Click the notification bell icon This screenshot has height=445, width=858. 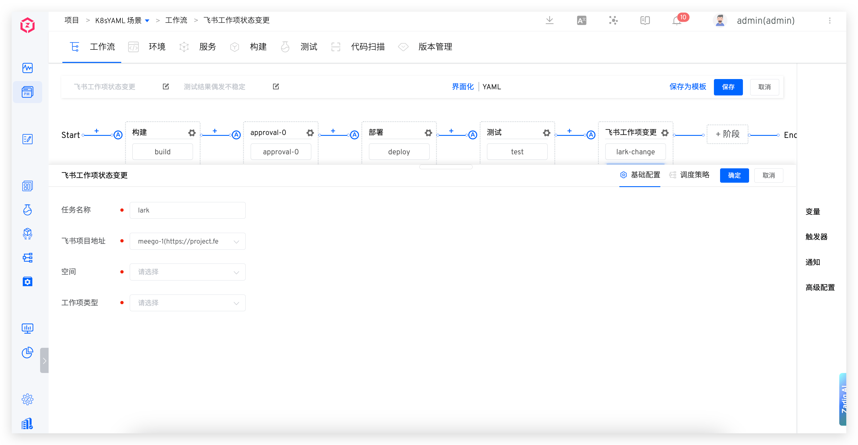pyautogui.click(x=676, y=21)
